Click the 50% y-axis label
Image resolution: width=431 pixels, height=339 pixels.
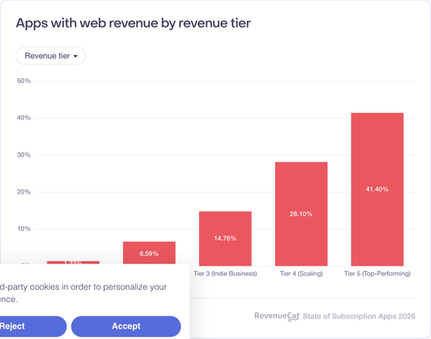click(23, 81)
